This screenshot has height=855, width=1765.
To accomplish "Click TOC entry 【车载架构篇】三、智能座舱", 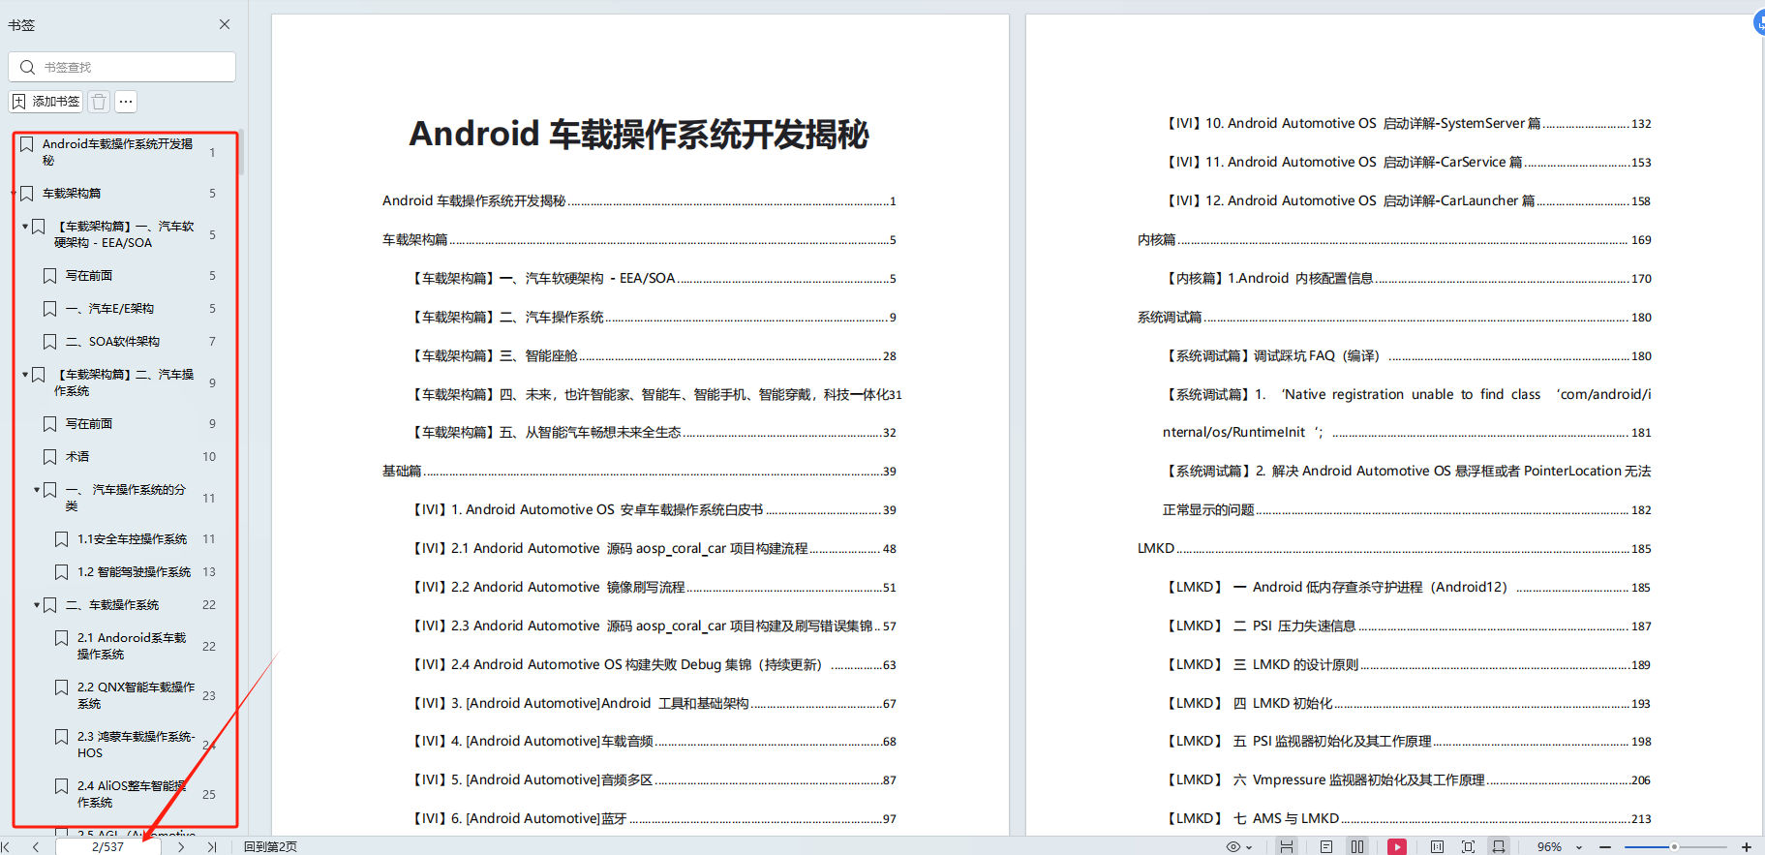I will coord(654,355).
